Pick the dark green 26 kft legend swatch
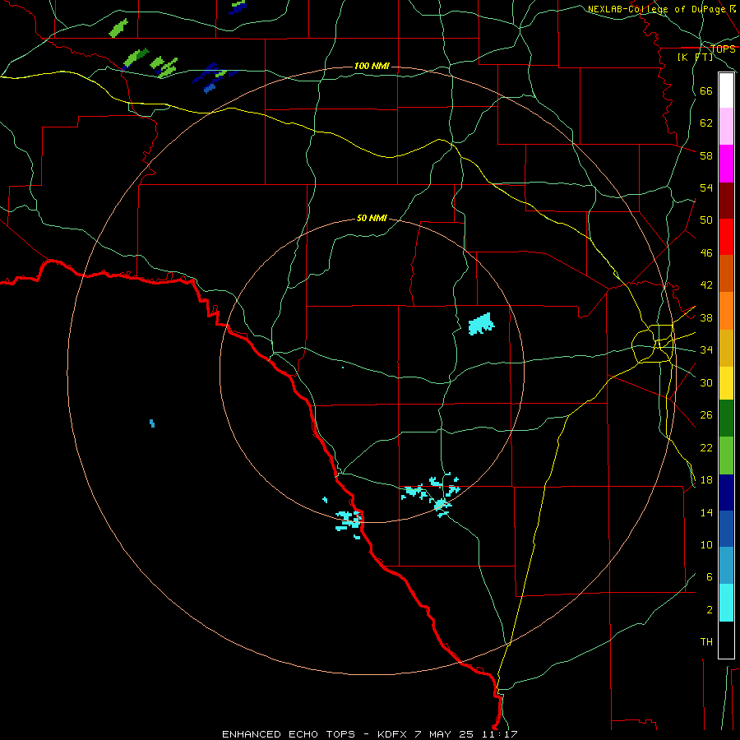 tap(726, 419)
